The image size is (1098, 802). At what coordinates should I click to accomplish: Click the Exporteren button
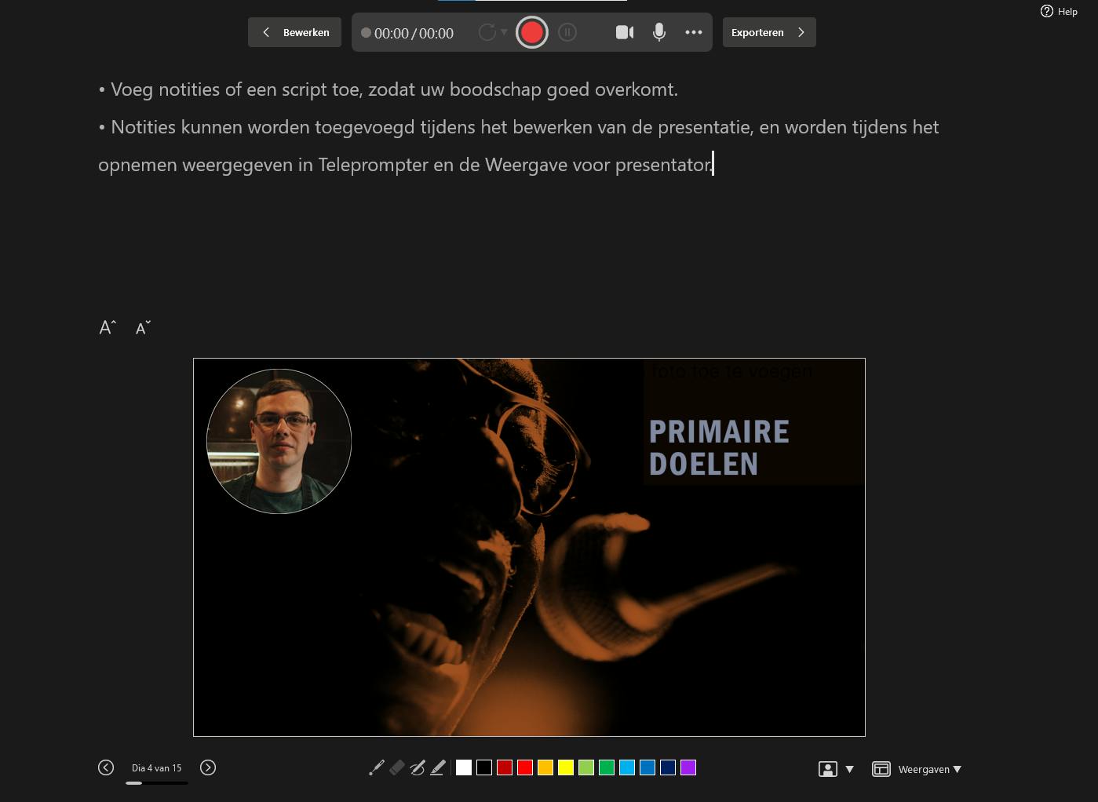coord(769,32)
